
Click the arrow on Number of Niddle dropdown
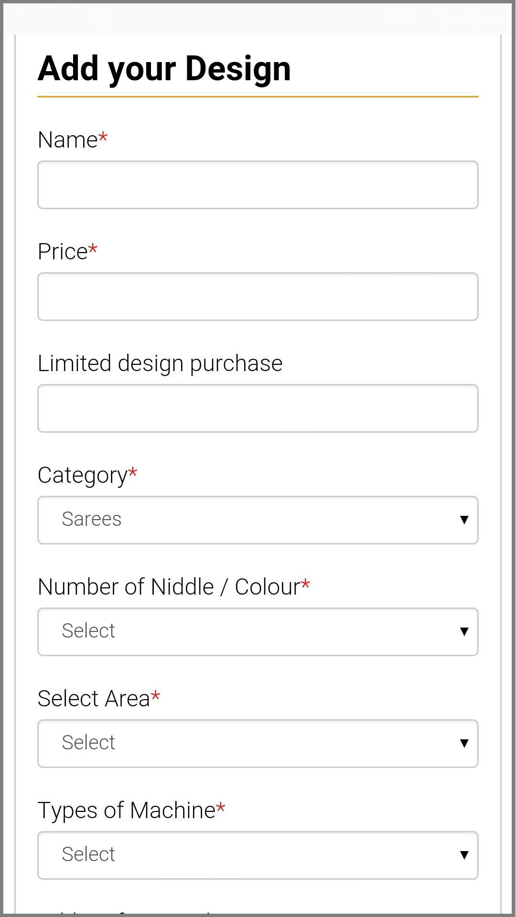pos(463,631)
